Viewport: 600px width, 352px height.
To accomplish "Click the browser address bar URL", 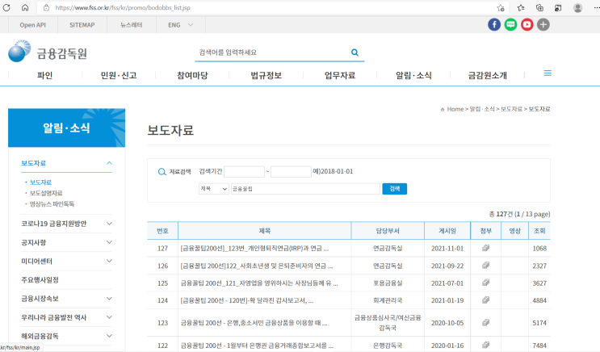I will click(x=123, y=7).
